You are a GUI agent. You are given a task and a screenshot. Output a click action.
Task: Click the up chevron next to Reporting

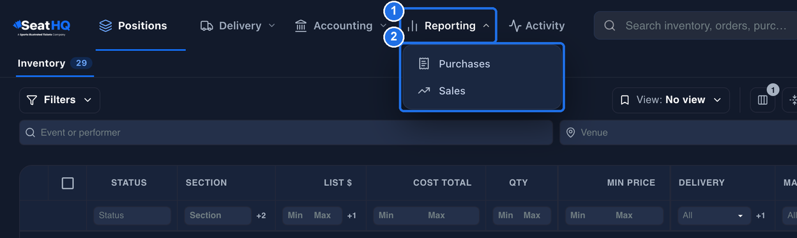coord(486,25)
